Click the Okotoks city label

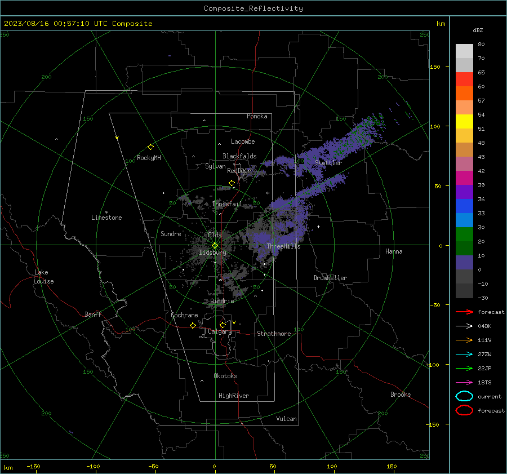click(225, 376)
